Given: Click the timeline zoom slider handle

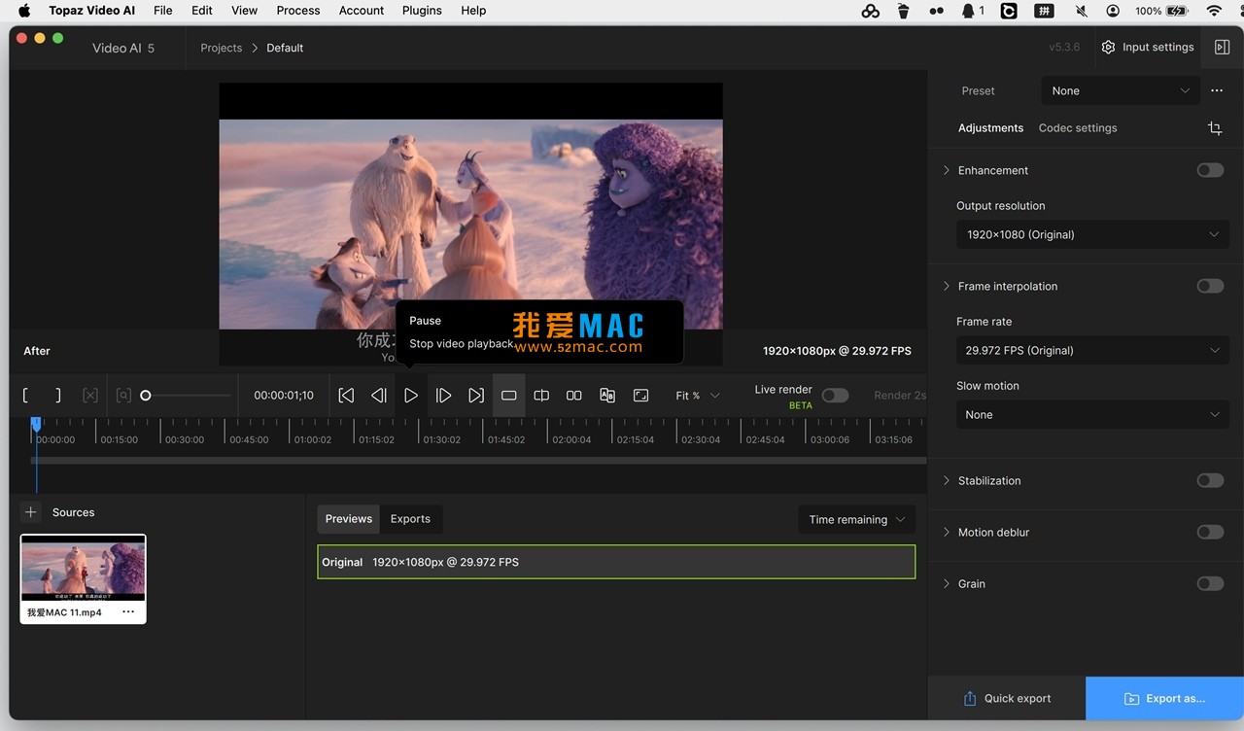Looking at the screenshot, I should tap(146, 396).
